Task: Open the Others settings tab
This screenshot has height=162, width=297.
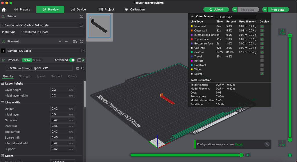Action: (73, 76)
